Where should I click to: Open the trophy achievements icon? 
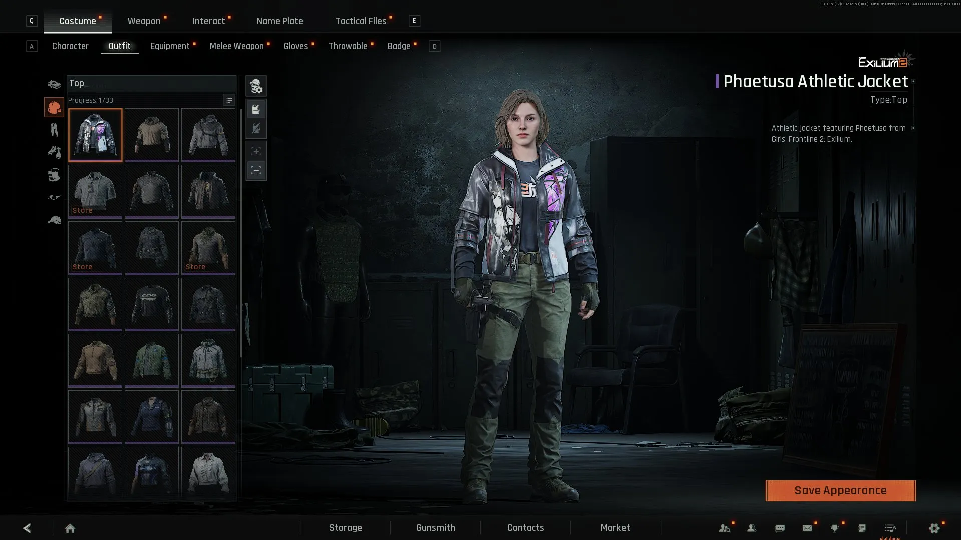834,528
